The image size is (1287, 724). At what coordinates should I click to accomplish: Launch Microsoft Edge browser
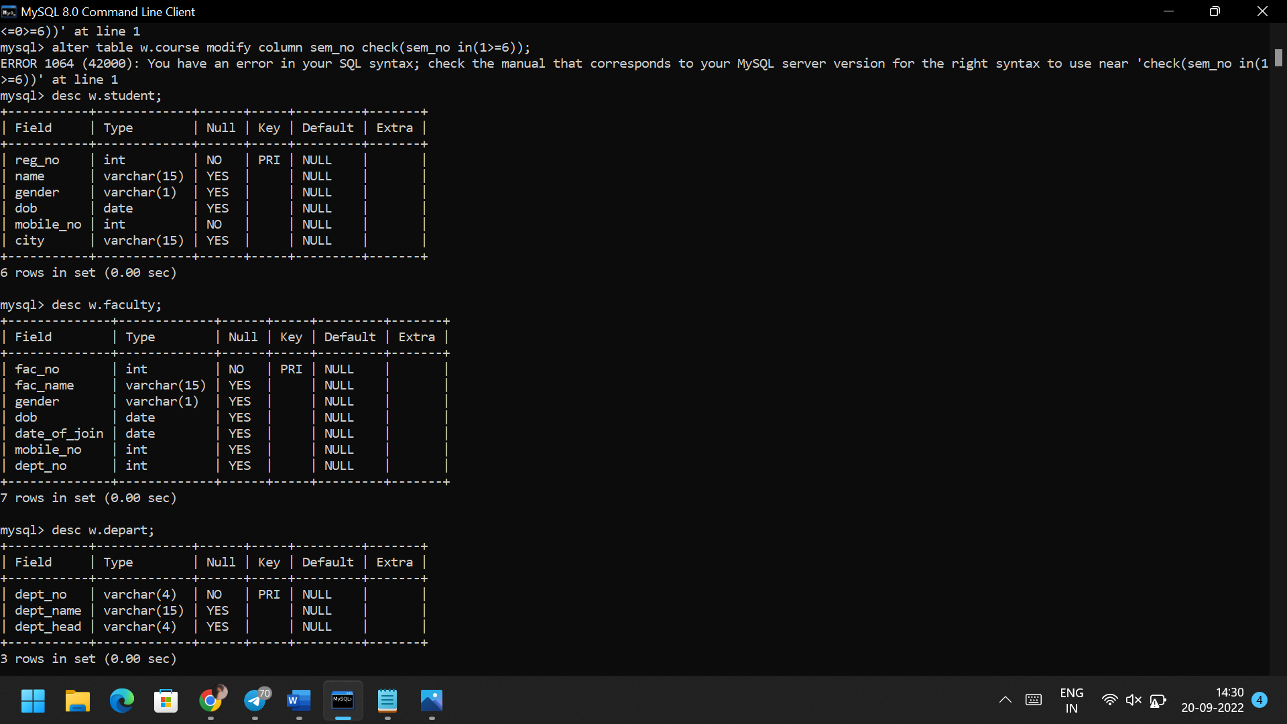click(121, 701)
